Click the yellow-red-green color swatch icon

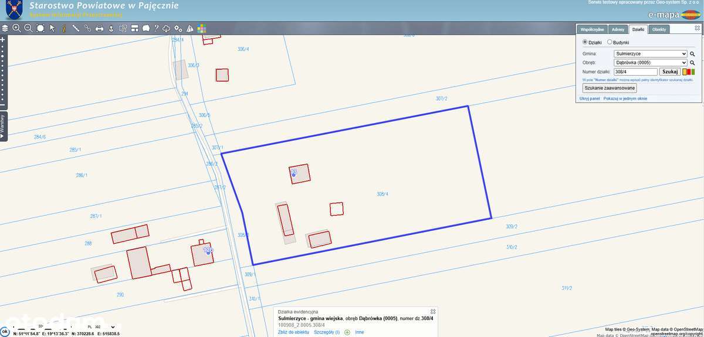[689, 72]
